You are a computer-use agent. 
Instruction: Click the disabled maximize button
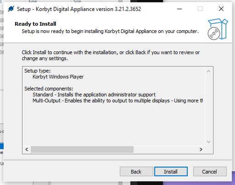point(200,9)
